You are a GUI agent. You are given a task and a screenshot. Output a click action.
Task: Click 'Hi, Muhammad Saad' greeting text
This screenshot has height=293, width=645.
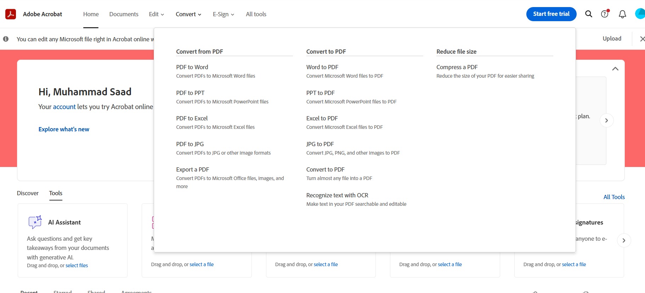(x=85, y=92)
